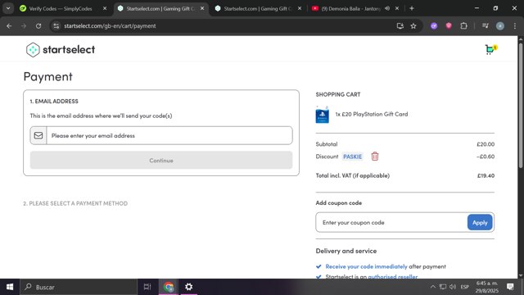Viewport: 524px width, 295px height.
Task: Switch the ESP input language
Action: point(464,287)
